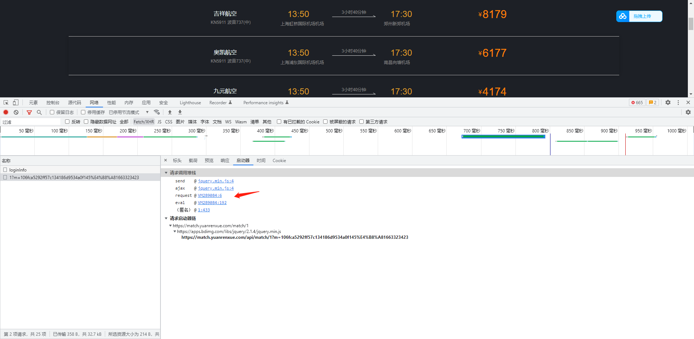Activate the inspect element picker icon
This screenshot has height=339, width=694.
click(x=6, y=103)
